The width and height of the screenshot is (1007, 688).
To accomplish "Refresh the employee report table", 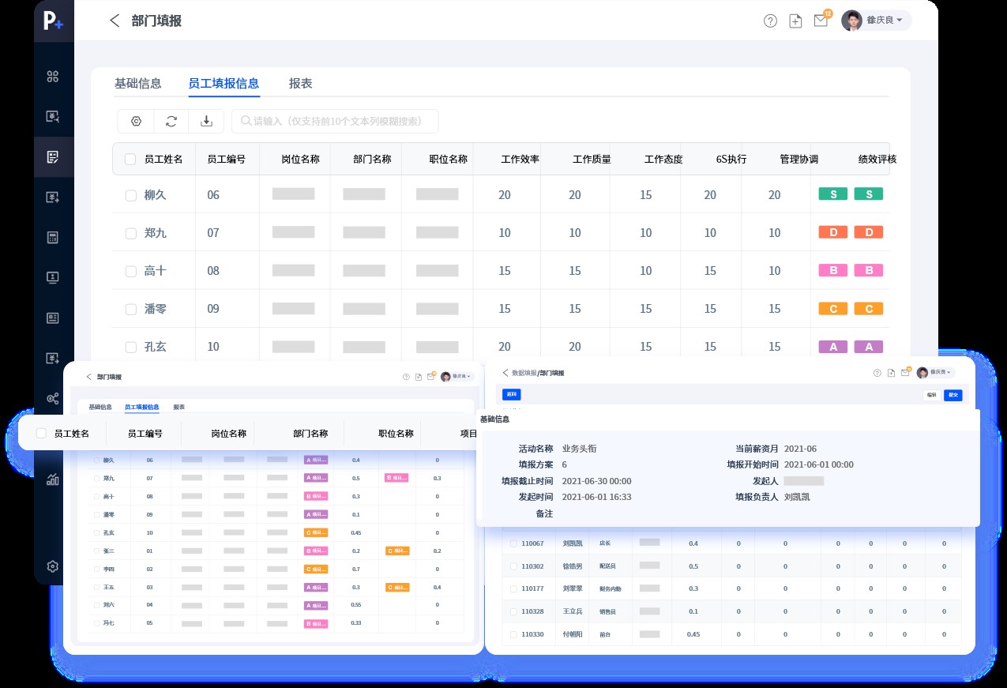I will pyautogui.click(x=171, y=121).
